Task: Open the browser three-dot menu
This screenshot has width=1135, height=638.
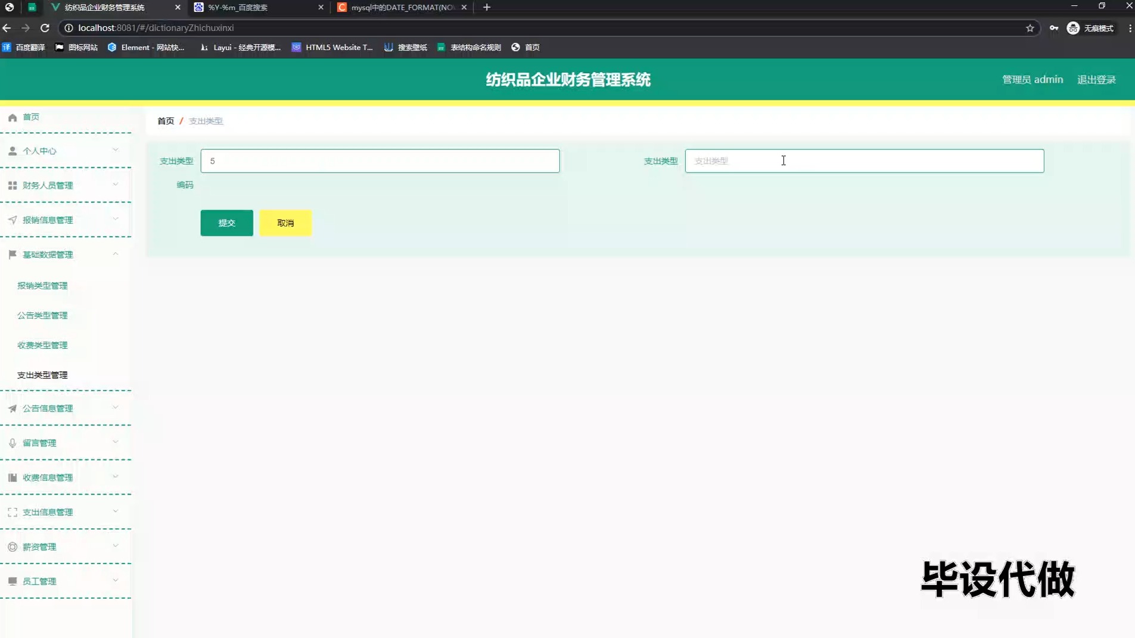Action: pyautogui.click(x=1130, y=28)
